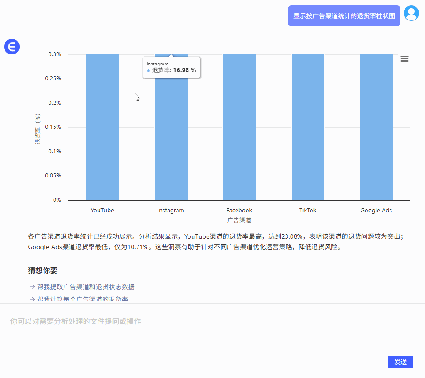Image resolution: width=425 pixels, height=378 pixels.
Task: Click the tooltip value 16.98 %
Action: tap(184, 70)
